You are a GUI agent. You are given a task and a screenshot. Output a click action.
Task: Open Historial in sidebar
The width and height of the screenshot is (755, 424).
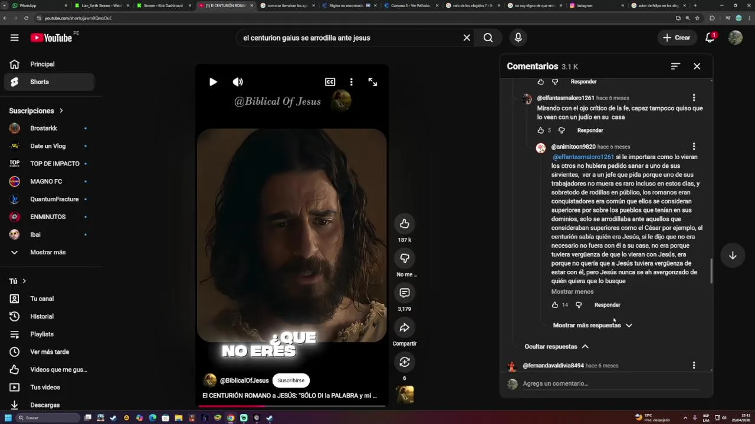[49, 316]
